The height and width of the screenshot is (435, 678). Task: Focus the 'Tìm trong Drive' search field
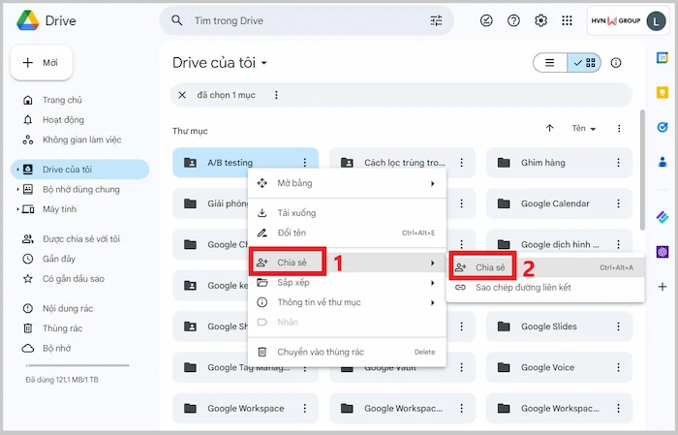coord(307,20)
